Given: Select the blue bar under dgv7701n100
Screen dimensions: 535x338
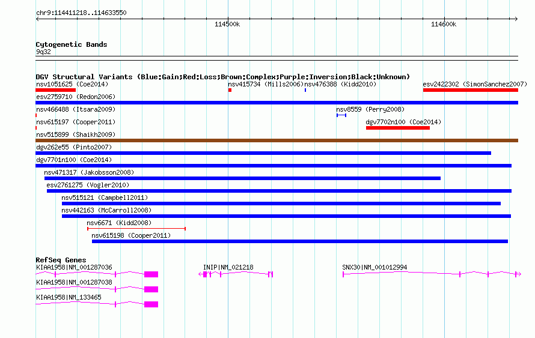Looking at the screenshot, I should (x=274, y=166).
